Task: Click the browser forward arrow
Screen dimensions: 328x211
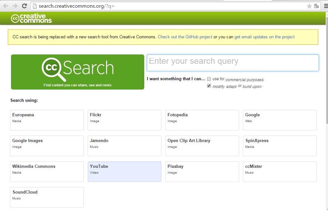Action: click(x=15, y=6)
